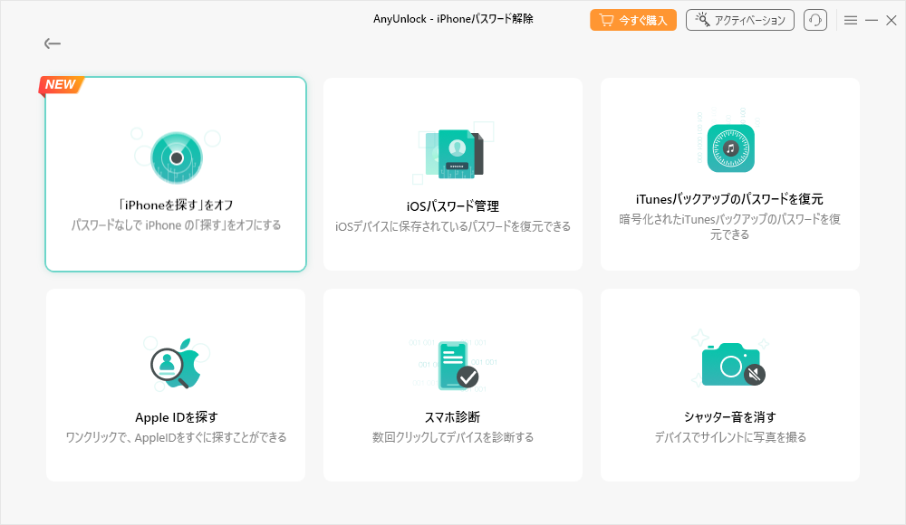Click the muted camera shutter icon
The image size is (906, 525).
[733, 364]
